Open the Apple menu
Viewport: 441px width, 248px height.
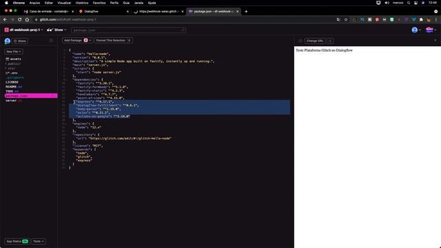tap(6, 3)
